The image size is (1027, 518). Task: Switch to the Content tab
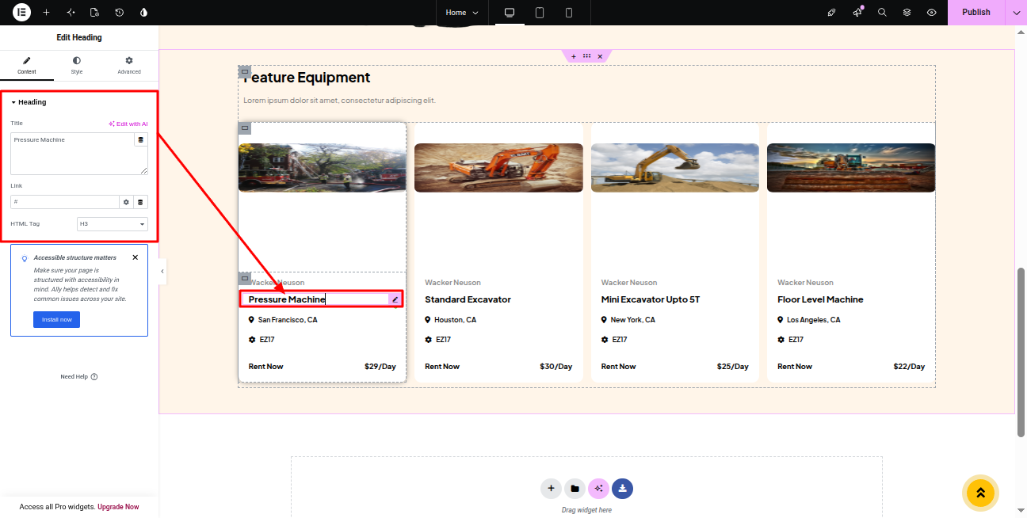pos(27,66)
